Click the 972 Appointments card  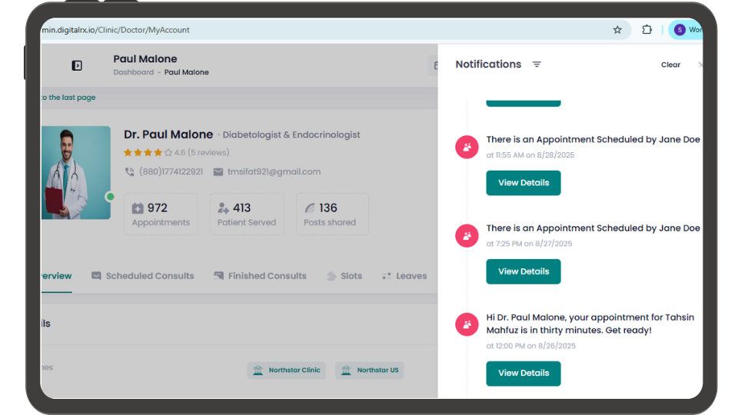161,214
